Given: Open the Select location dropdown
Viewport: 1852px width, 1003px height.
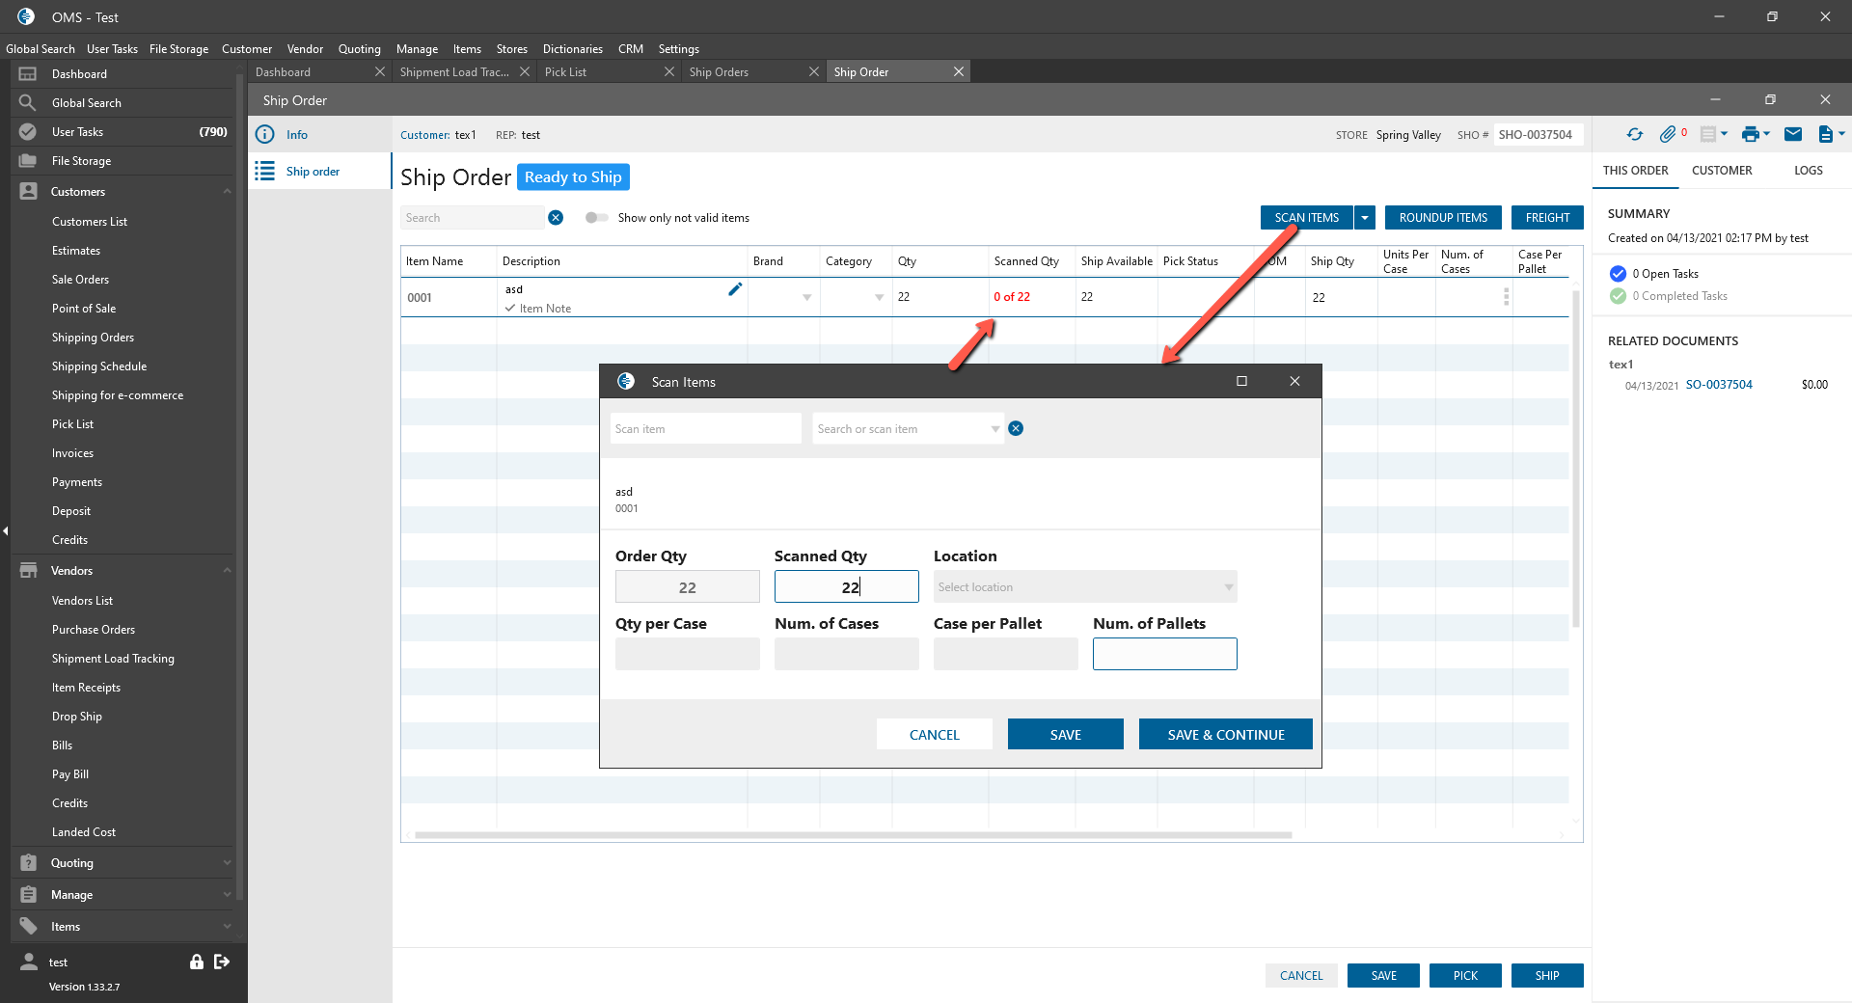Looking at the screenshot, I should [x=1229, y=587].
